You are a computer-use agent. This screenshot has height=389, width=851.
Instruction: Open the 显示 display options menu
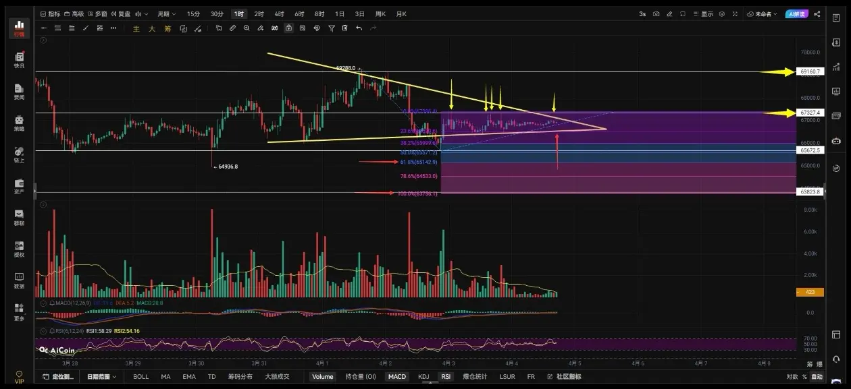[x=703, y=13]
